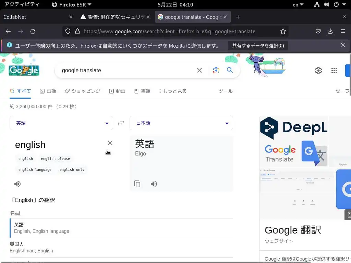Image resolution: width=351 pixels, height=263 pixels.
Task: Open the Google Translate logo thumbnail
Action: [x=294, y=153]
